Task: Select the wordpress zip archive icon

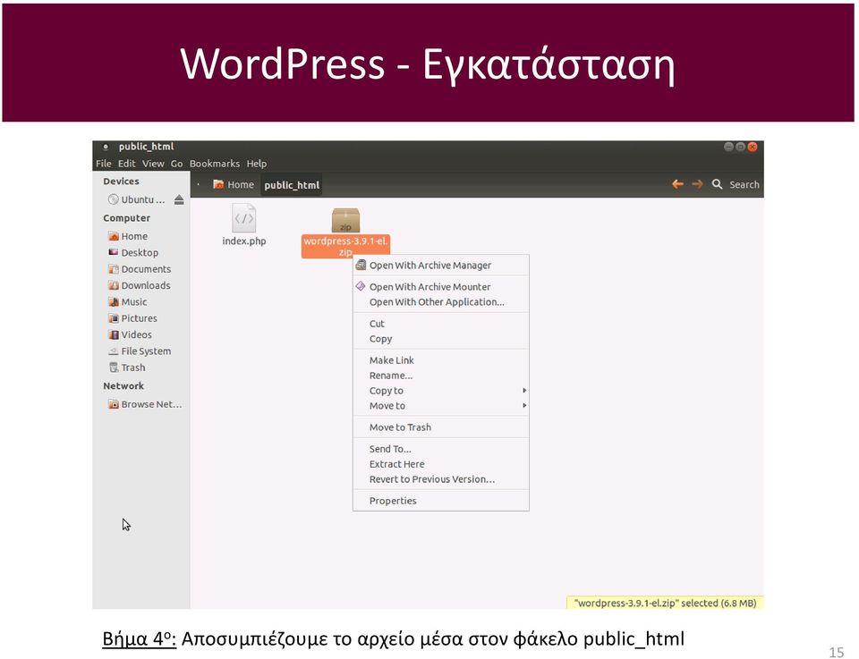Action: click(345, 220)
